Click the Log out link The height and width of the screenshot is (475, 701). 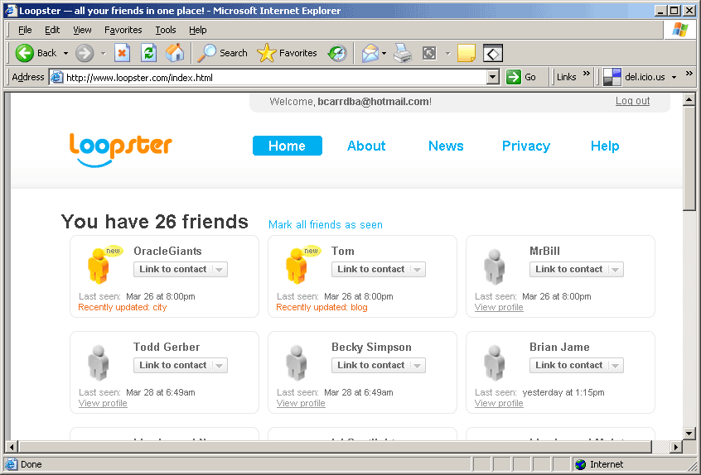click(632, 101)
